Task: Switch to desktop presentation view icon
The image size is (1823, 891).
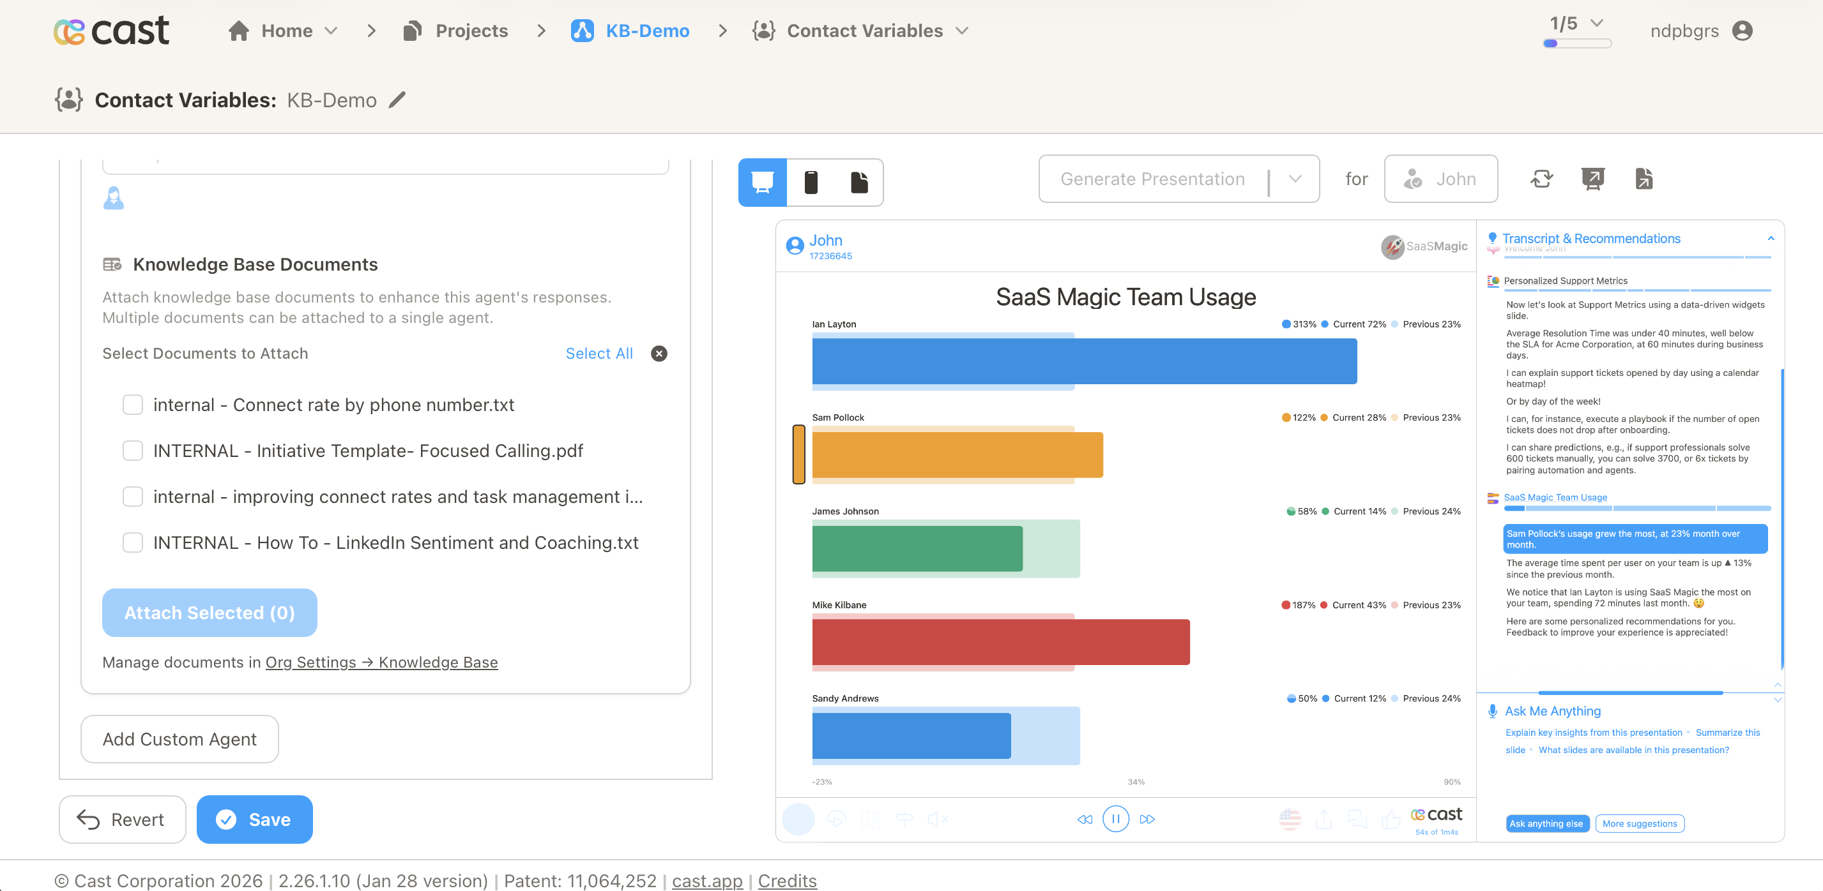Action: point(762,182)
